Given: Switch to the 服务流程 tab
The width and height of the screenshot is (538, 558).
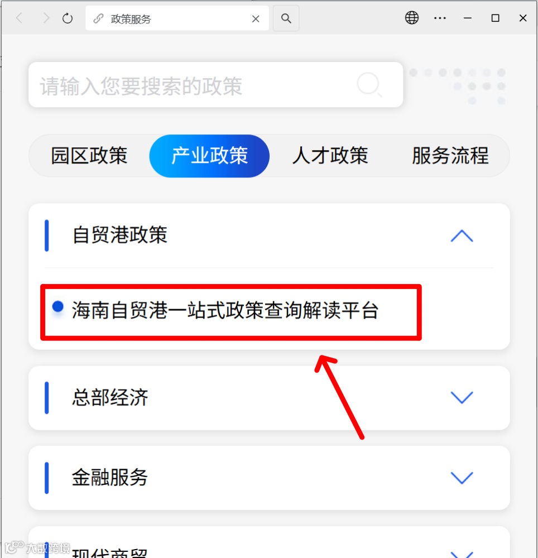Looking at the screenshot, I should (450, 156).
